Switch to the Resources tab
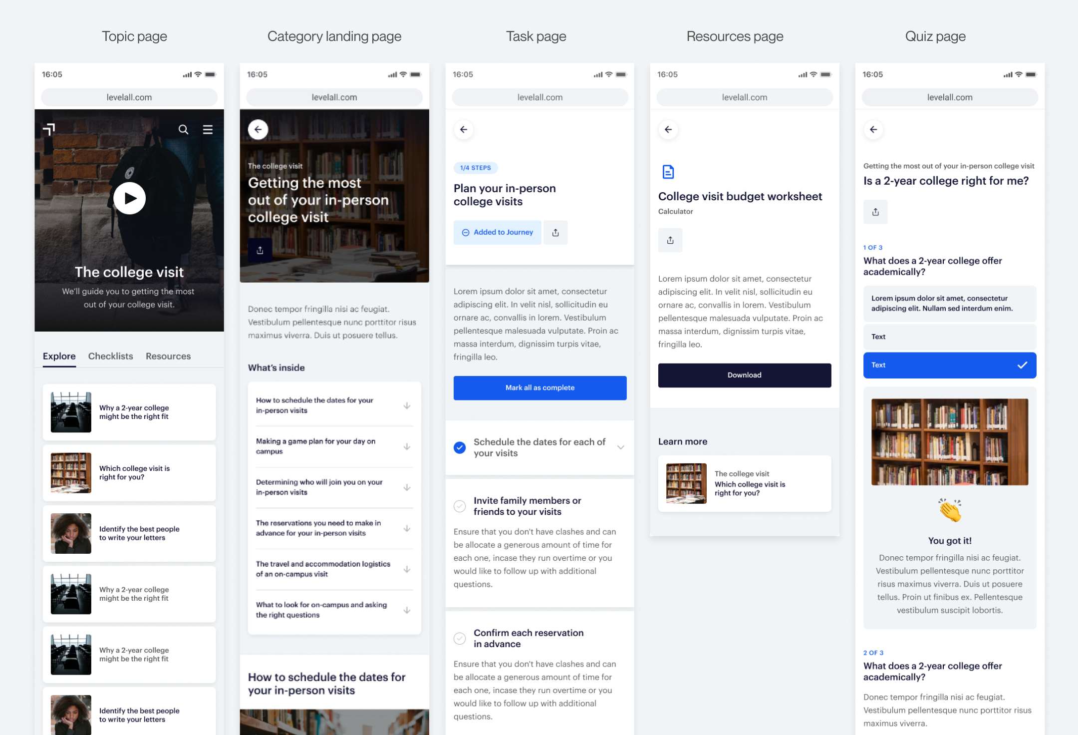Image resolution: width=1078 pixels, height=735 pixels. (168, 356)
